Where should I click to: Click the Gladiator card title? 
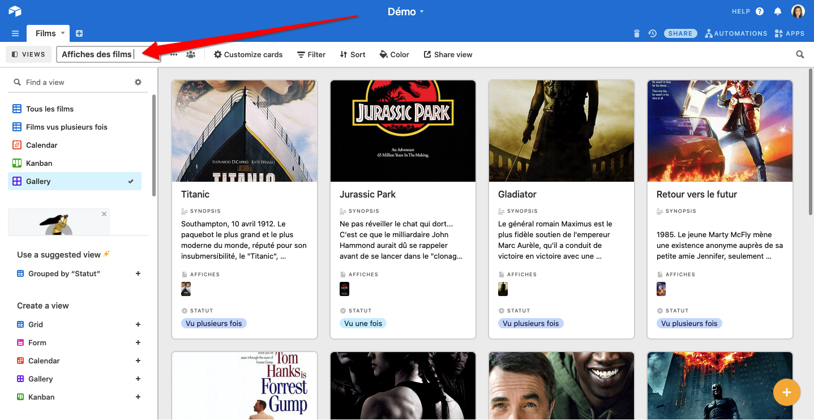(x=517, y=194)
